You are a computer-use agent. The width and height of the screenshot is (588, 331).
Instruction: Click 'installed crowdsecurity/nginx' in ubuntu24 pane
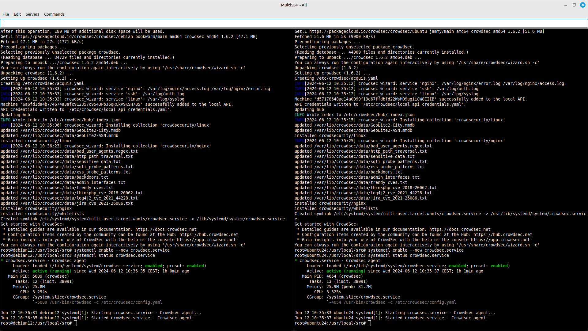[330, 203]
